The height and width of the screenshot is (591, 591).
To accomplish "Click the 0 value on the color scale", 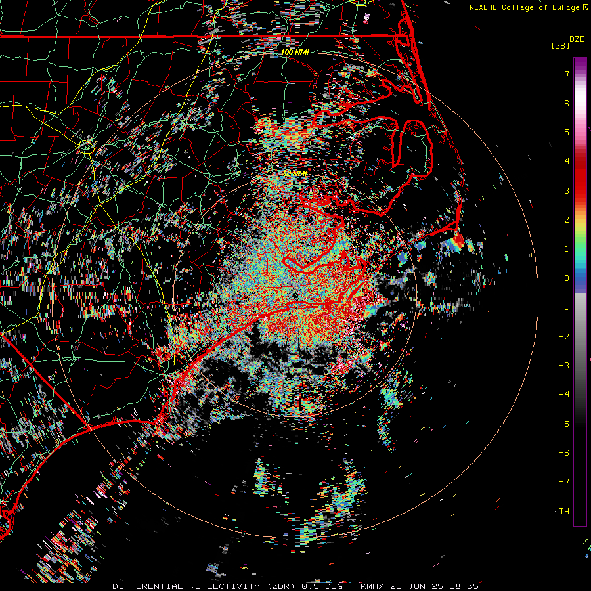I will tap(567, 278).
